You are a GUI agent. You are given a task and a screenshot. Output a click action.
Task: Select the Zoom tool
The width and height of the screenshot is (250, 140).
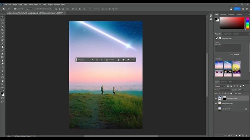click(2, 84)
